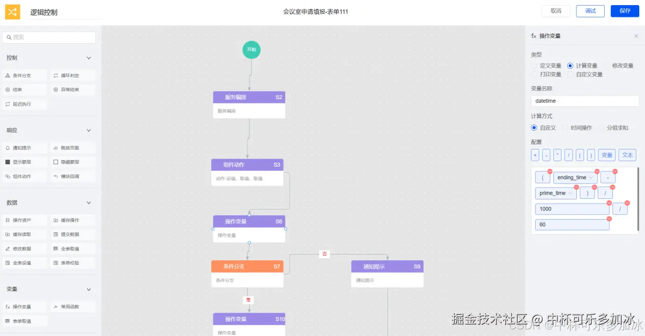Focus the 搜索 search field

click(x=49, y=38)
